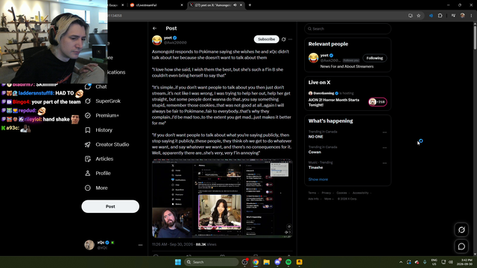Click the Subscribe button on yeet's post
This screenshot has width=477, height=268.
click(x=266, y=39)
